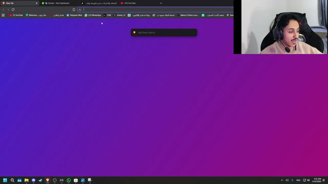Switch to Stream - Kick Dashboard tab
Screen dimensions: 328x184
[59, 3]
